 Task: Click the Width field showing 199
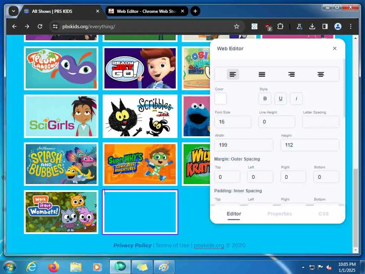(x=244, y=145)
